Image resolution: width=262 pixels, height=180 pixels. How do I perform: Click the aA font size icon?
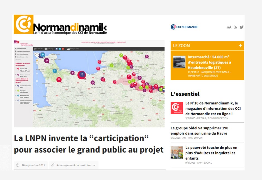(229, 27)
